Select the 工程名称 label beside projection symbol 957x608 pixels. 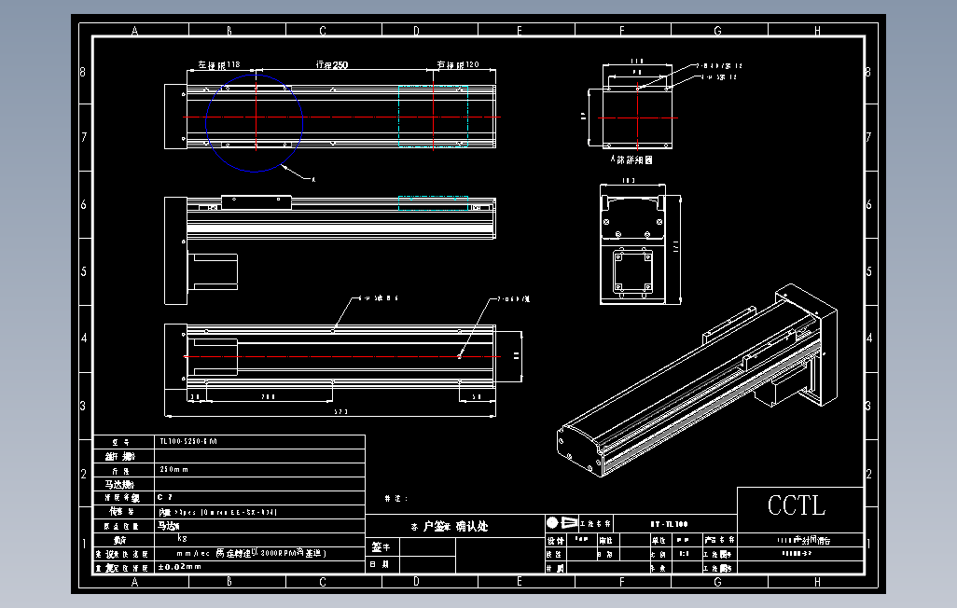(595, 523)
